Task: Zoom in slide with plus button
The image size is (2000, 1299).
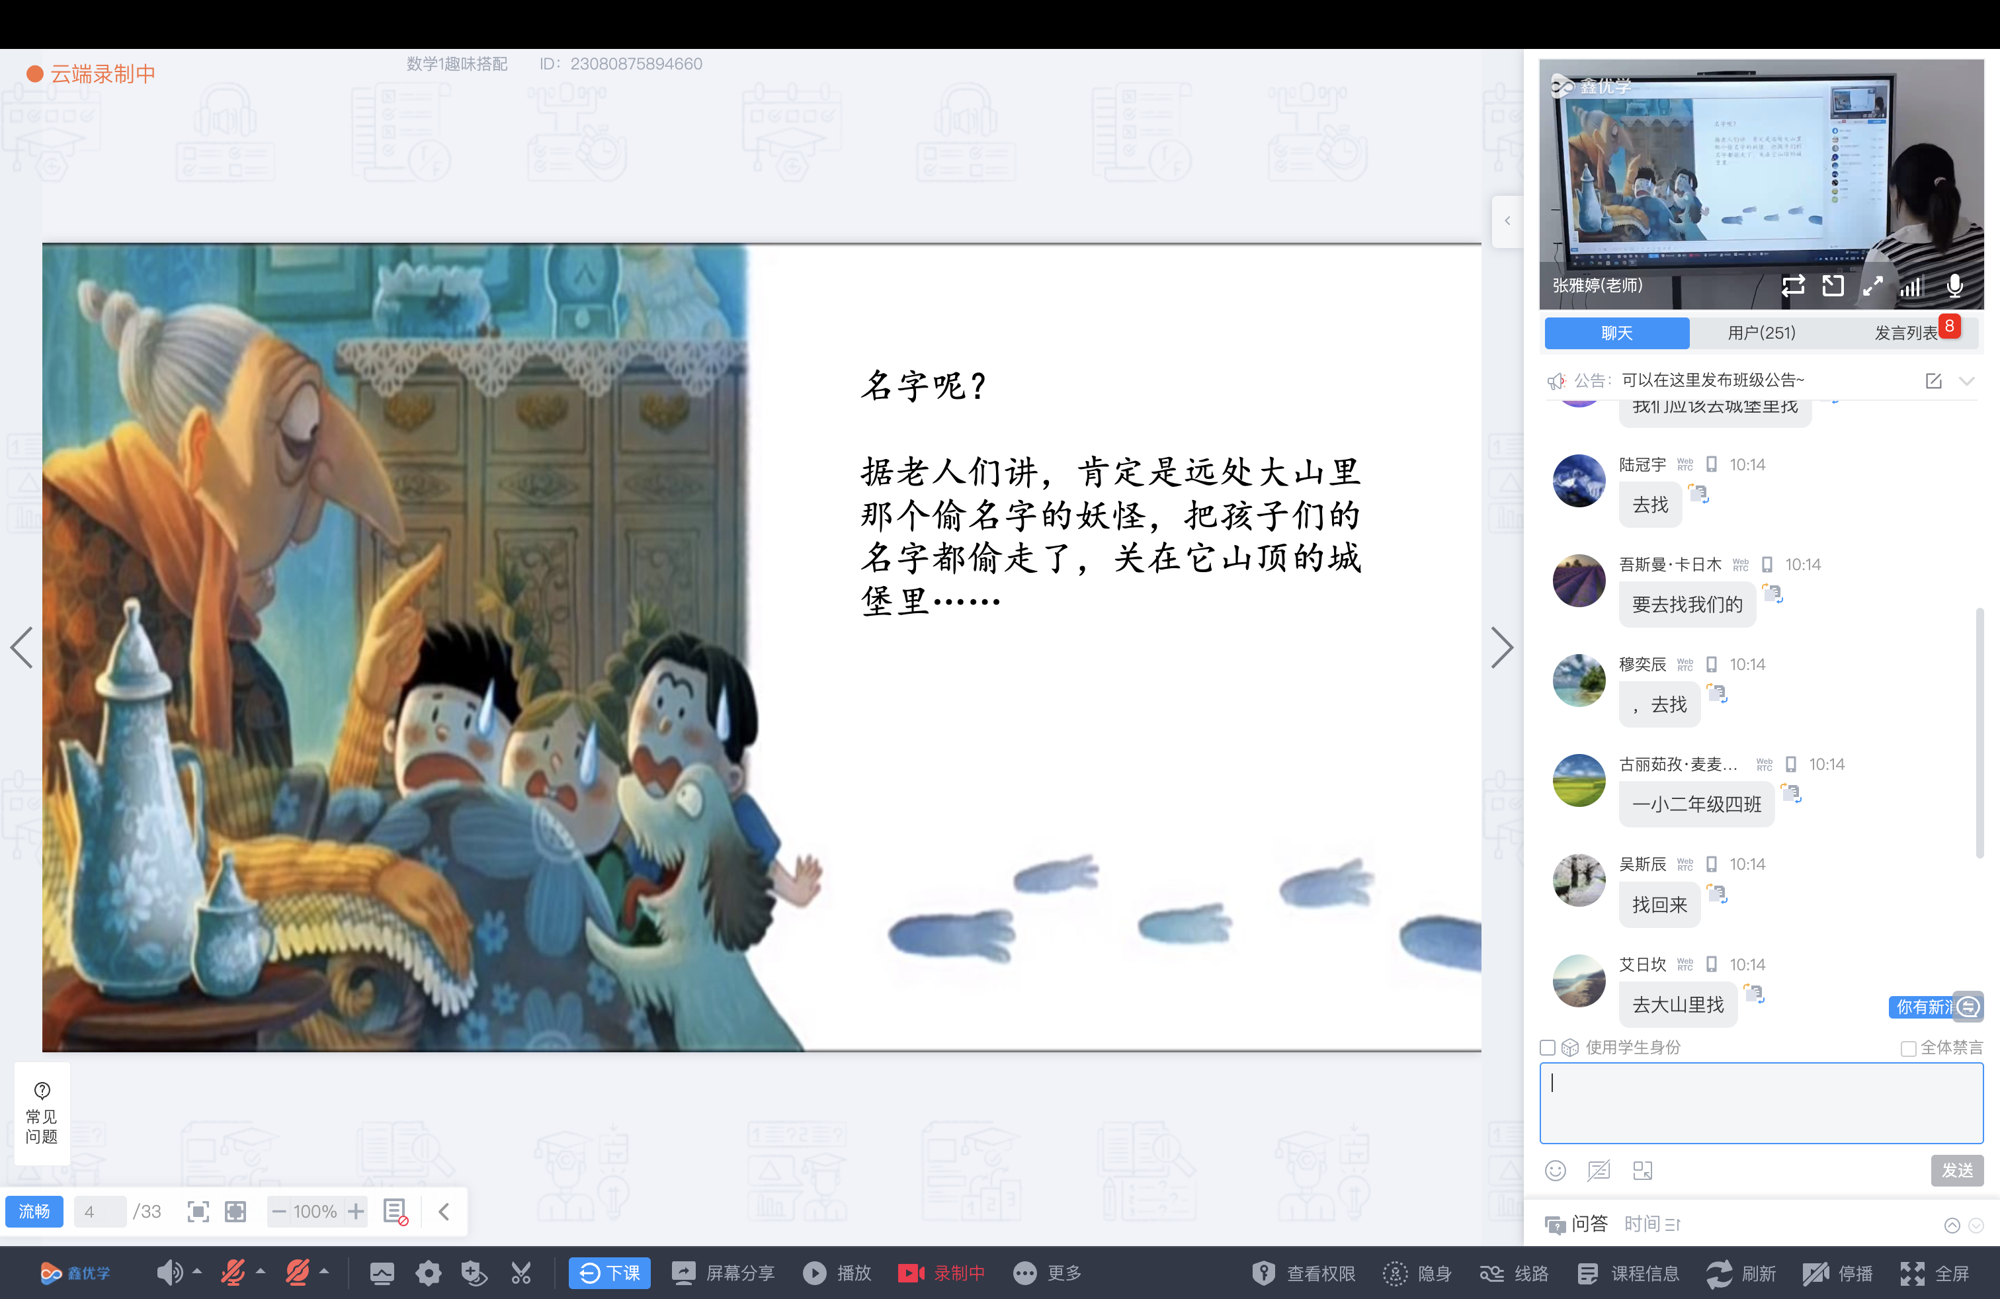Action: pyautogui.click(x=356, y=1212)
